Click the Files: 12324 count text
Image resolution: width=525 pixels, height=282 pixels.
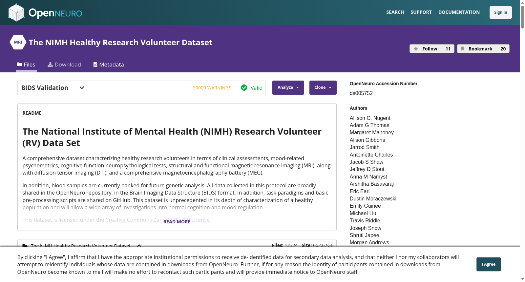[285, 245]
